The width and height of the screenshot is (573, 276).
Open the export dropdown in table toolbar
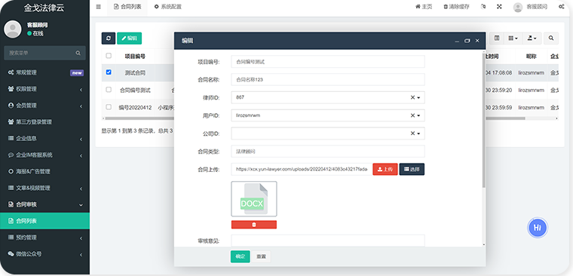click(532, 38)
